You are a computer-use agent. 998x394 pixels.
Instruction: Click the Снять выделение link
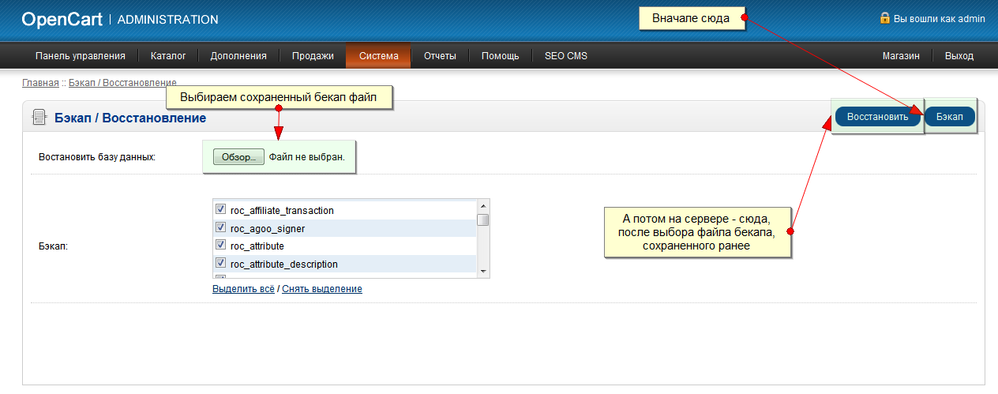tap(322, 289)
